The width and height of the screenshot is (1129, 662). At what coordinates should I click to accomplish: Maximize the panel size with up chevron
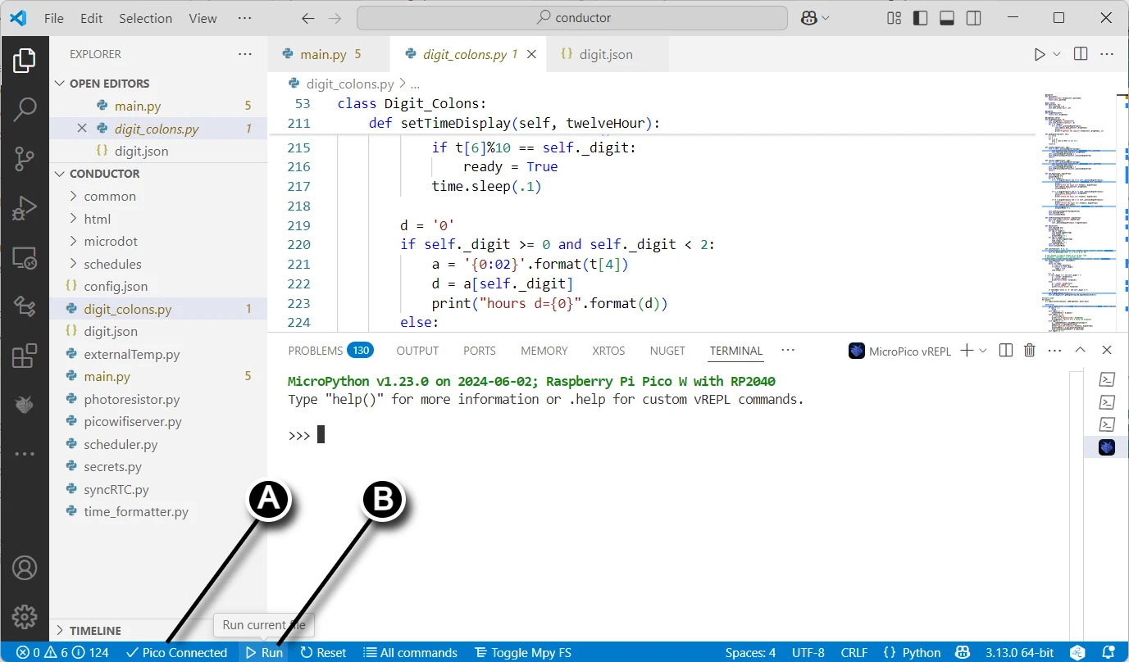[x=1081, y=351]
